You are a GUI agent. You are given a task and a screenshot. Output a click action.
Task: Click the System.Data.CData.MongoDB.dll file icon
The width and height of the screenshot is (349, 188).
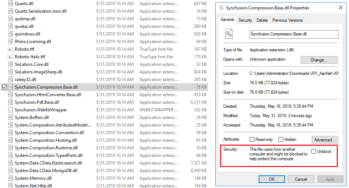coord(10,170)
